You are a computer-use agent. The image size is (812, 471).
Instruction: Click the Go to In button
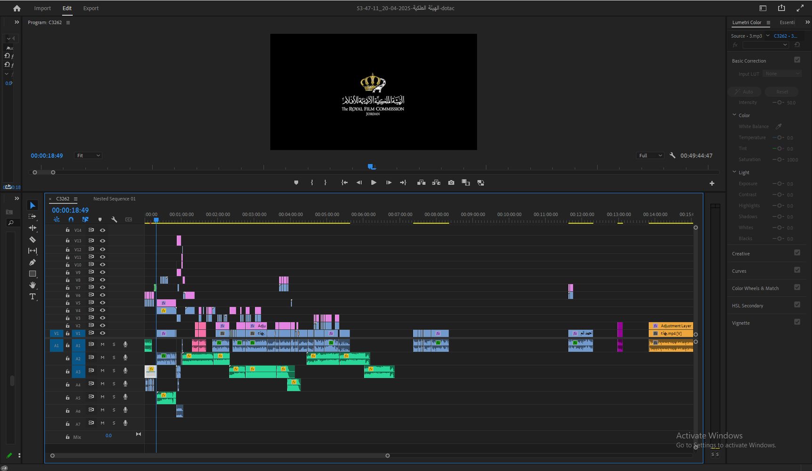(x=344, y=183)
